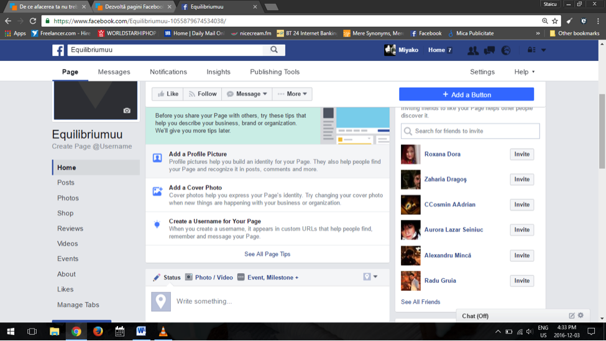Click the Create a Username lightbulb icon
Image resolution: width=606 pixels, height=341 pixels.
157,224
